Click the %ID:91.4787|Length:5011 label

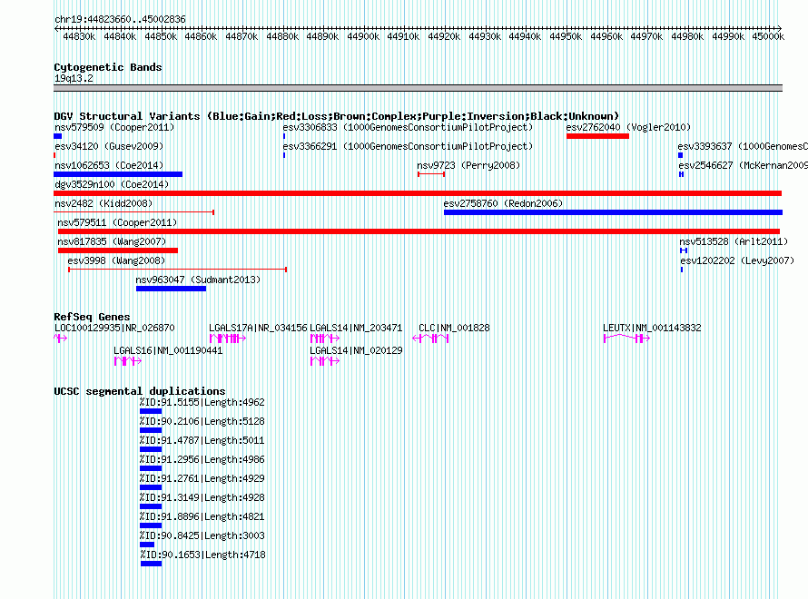point(202,440)
